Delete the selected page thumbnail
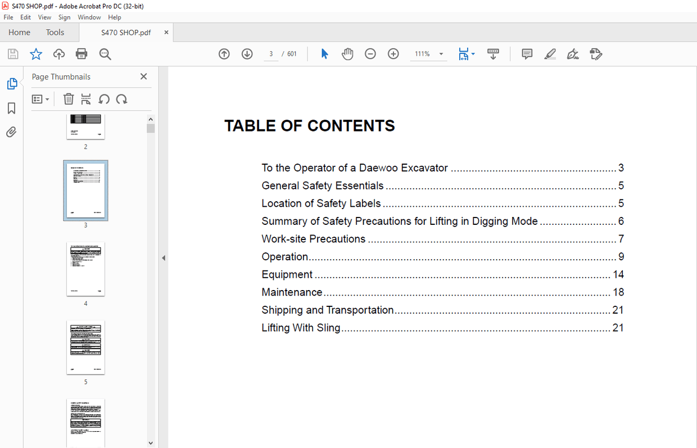Viewport: 697px width, 448px height. (x=68, y=99)
